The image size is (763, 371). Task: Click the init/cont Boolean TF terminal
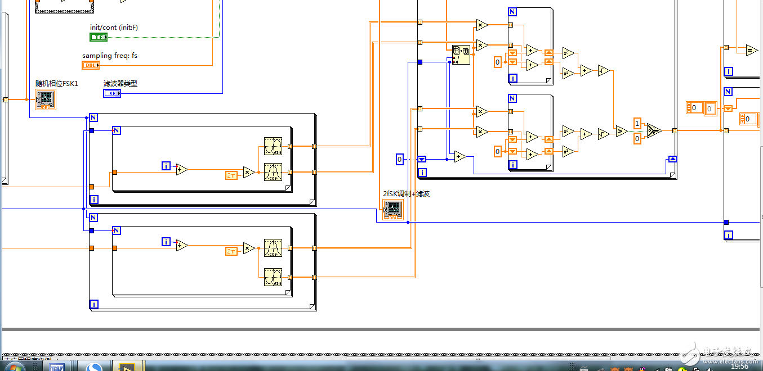[99, 37]
